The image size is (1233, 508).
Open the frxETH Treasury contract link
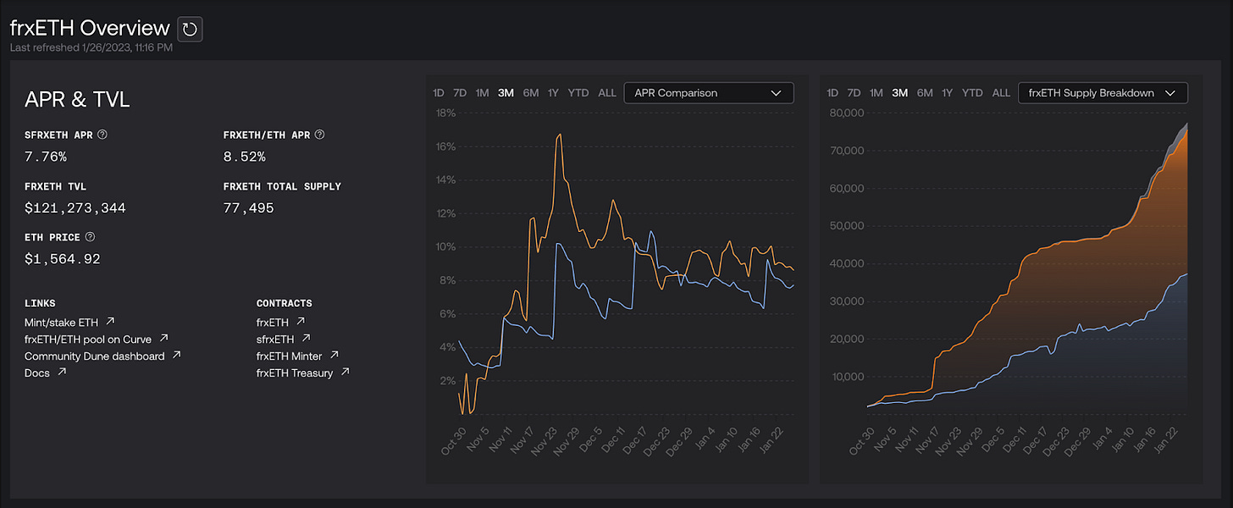pos(295,373)
